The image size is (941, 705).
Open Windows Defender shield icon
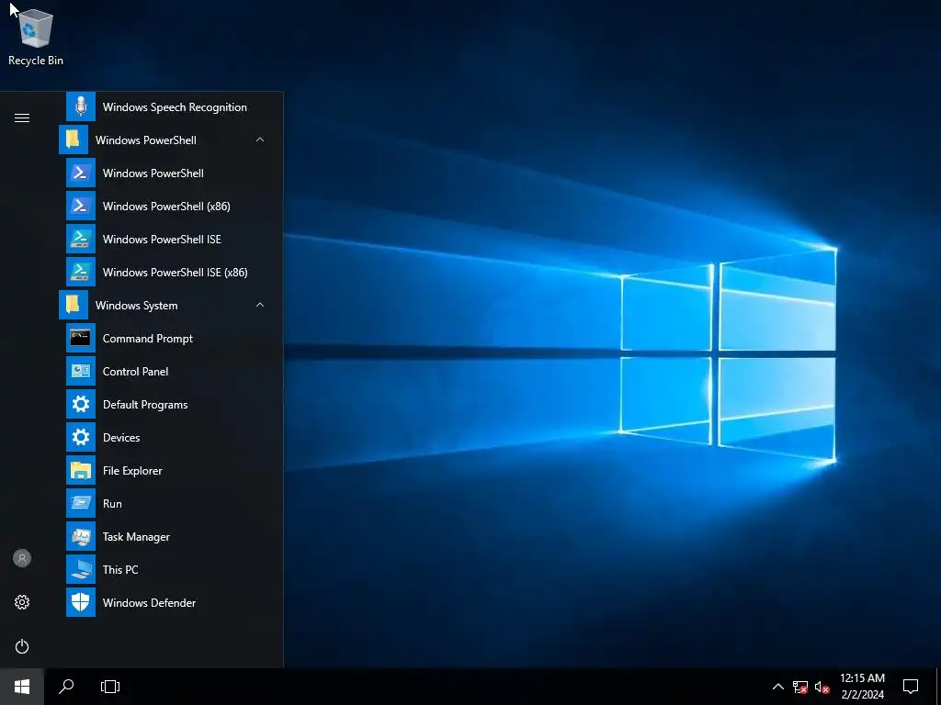pos(81,602)
